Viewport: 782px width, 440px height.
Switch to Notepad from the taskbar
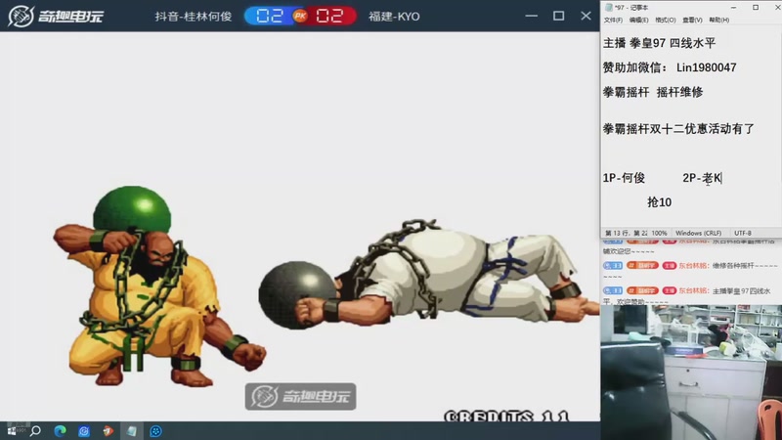point(132,431)
